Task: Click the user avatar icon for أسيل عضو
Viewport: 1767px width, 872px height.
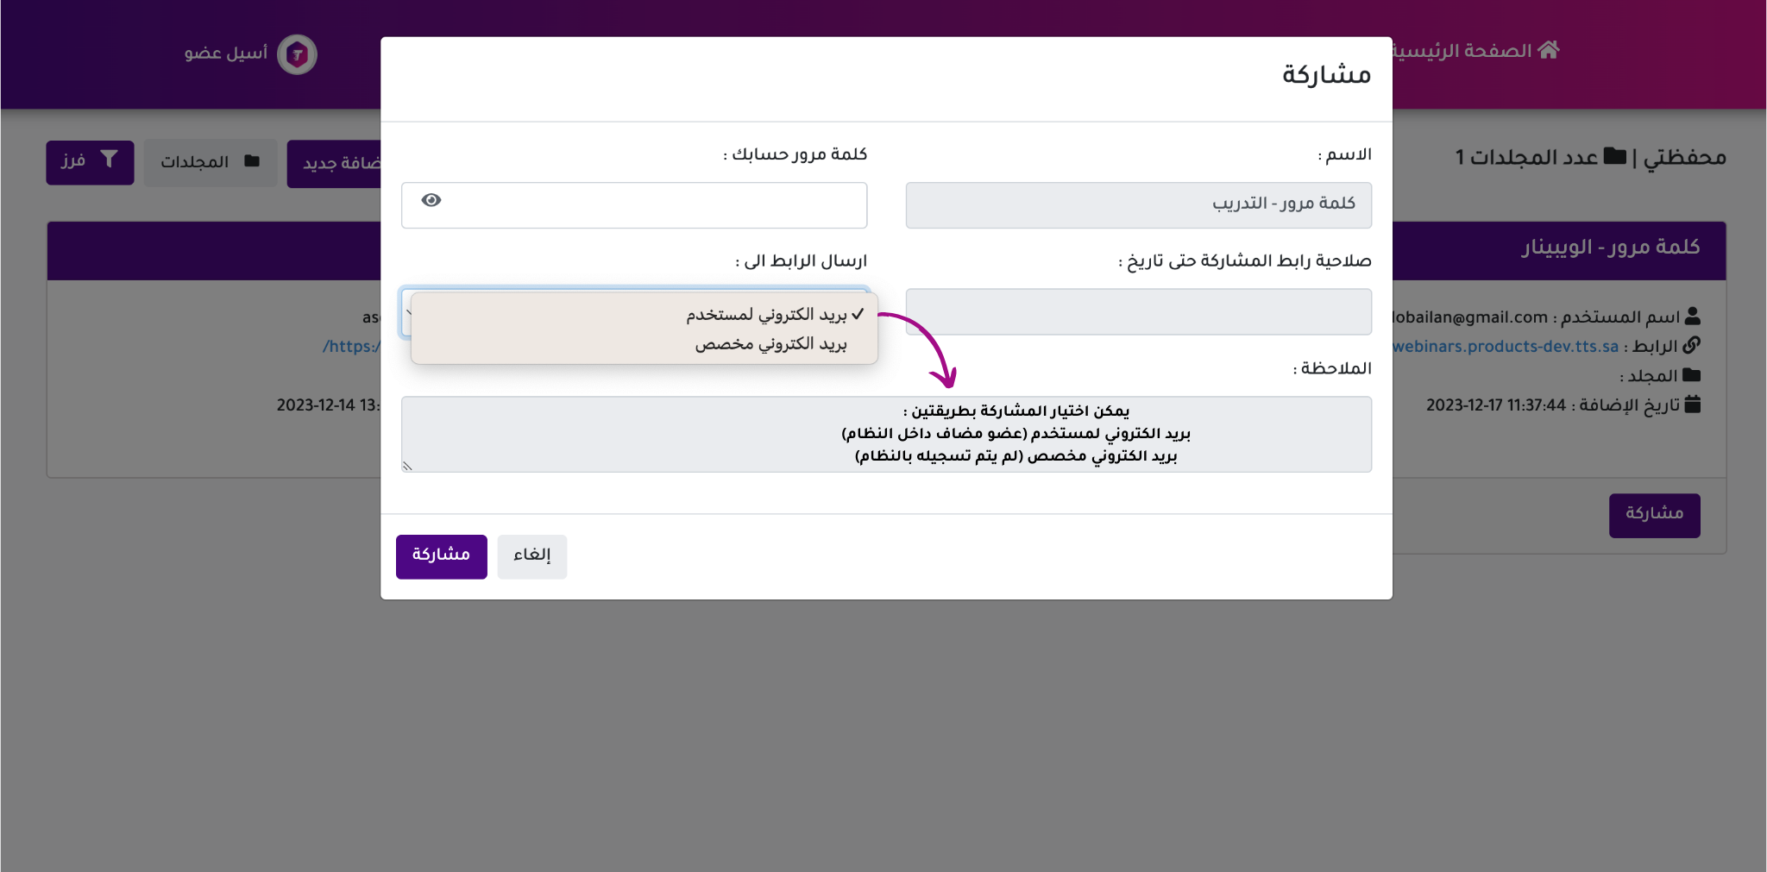Action: 297,55
